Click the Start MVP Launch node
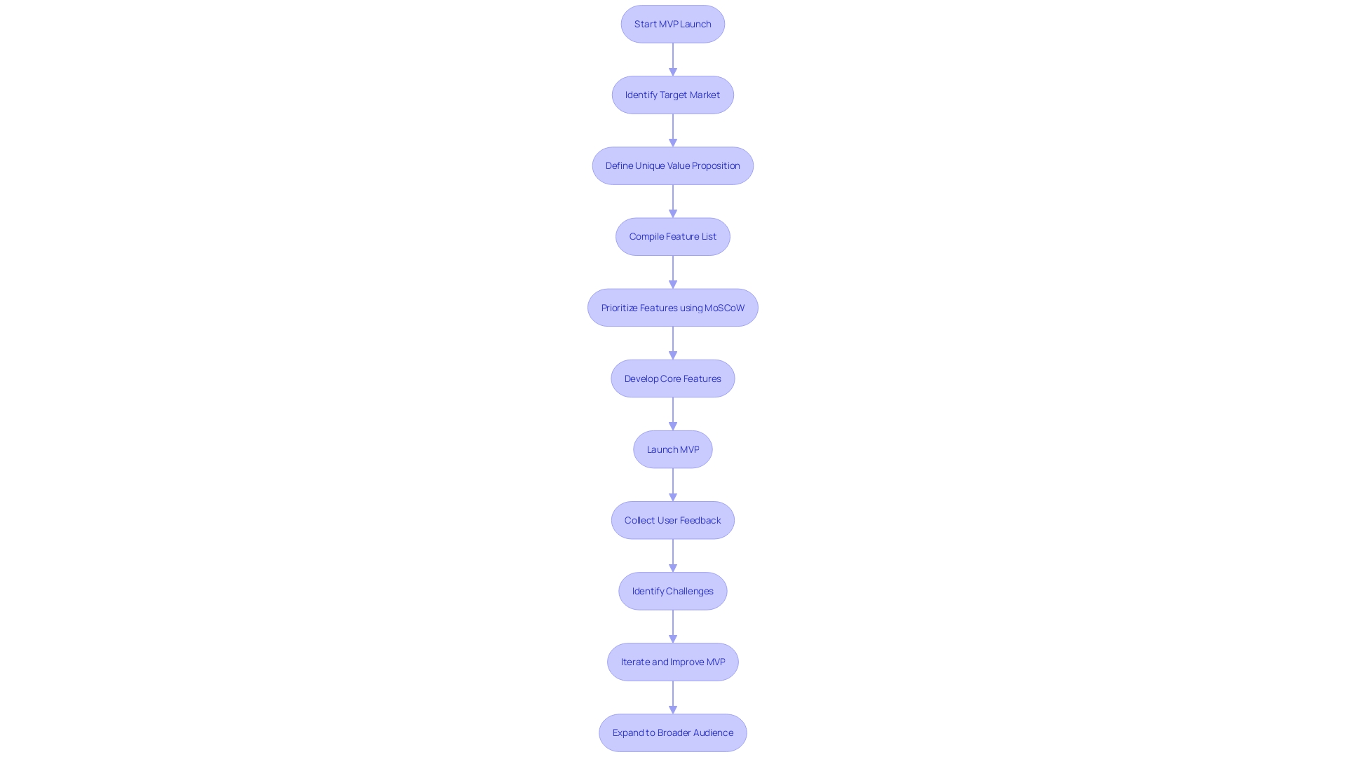The width and height of the screenshot is (1346, 757). (x=672, y=23)
